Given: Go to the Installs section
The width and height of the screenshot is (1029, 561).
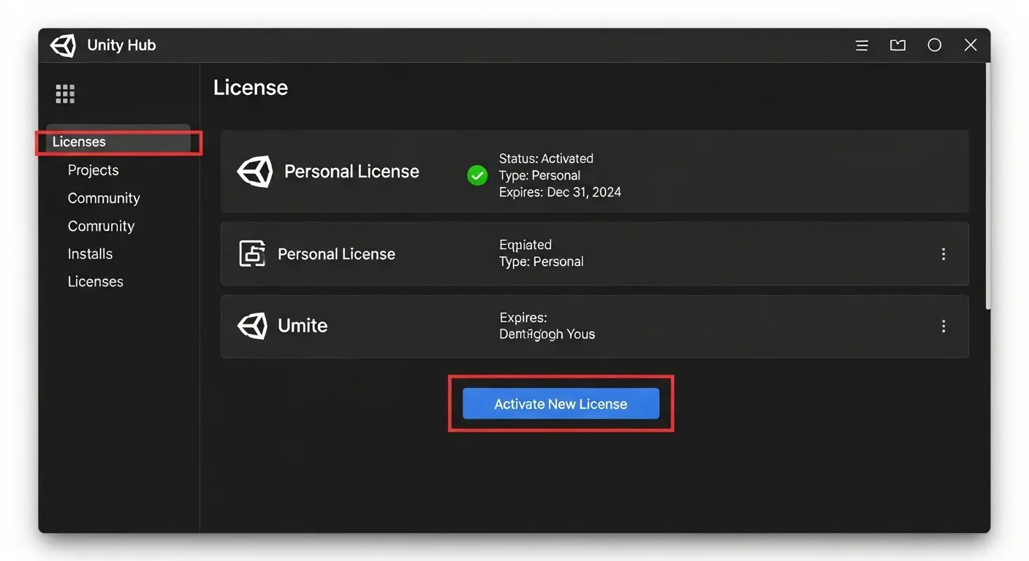Looking at the screenshot, I should pyautogui.click(x=90, y=253).
